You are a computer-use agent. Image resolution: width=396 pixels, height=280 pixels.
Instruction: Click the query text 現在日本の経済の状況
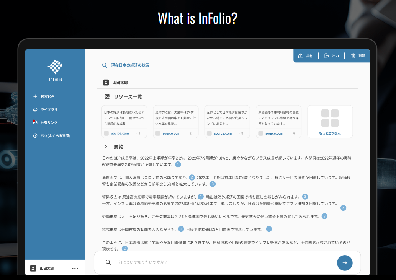pos(130,65)
